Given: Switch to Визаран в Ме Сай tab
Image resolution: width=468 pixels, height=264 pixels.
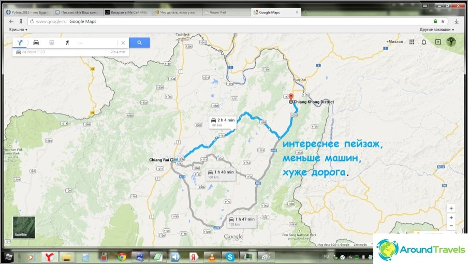Looking at the screenshot, I should point(127,12).
